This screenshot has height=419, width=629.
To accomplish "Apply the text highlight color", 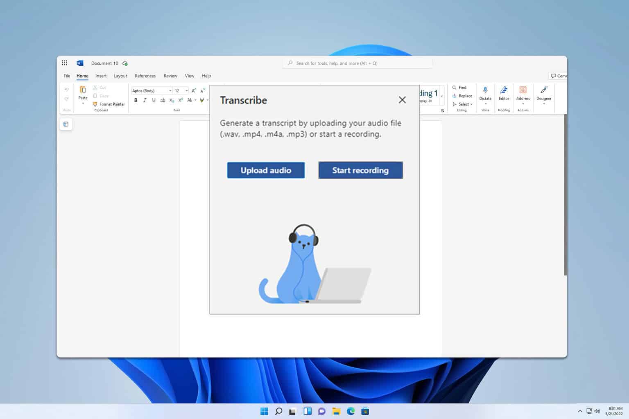I will click(x=202, y=100).
